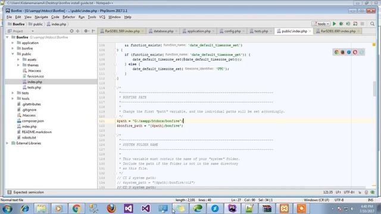Click scroll from source target icon in Project panel

tap(71, 31)
